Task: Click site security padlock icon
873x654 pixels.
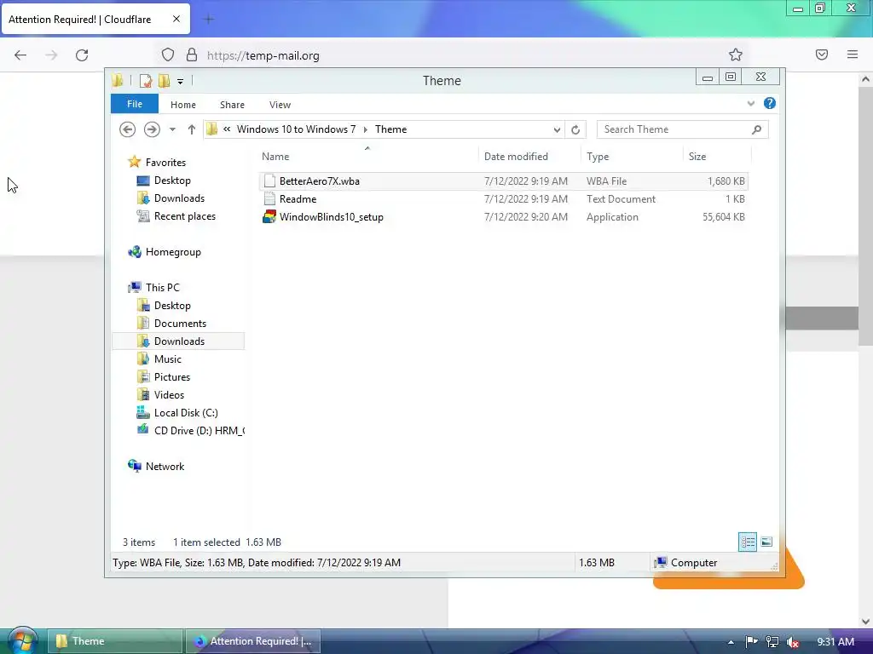Action: click(192, 54)
